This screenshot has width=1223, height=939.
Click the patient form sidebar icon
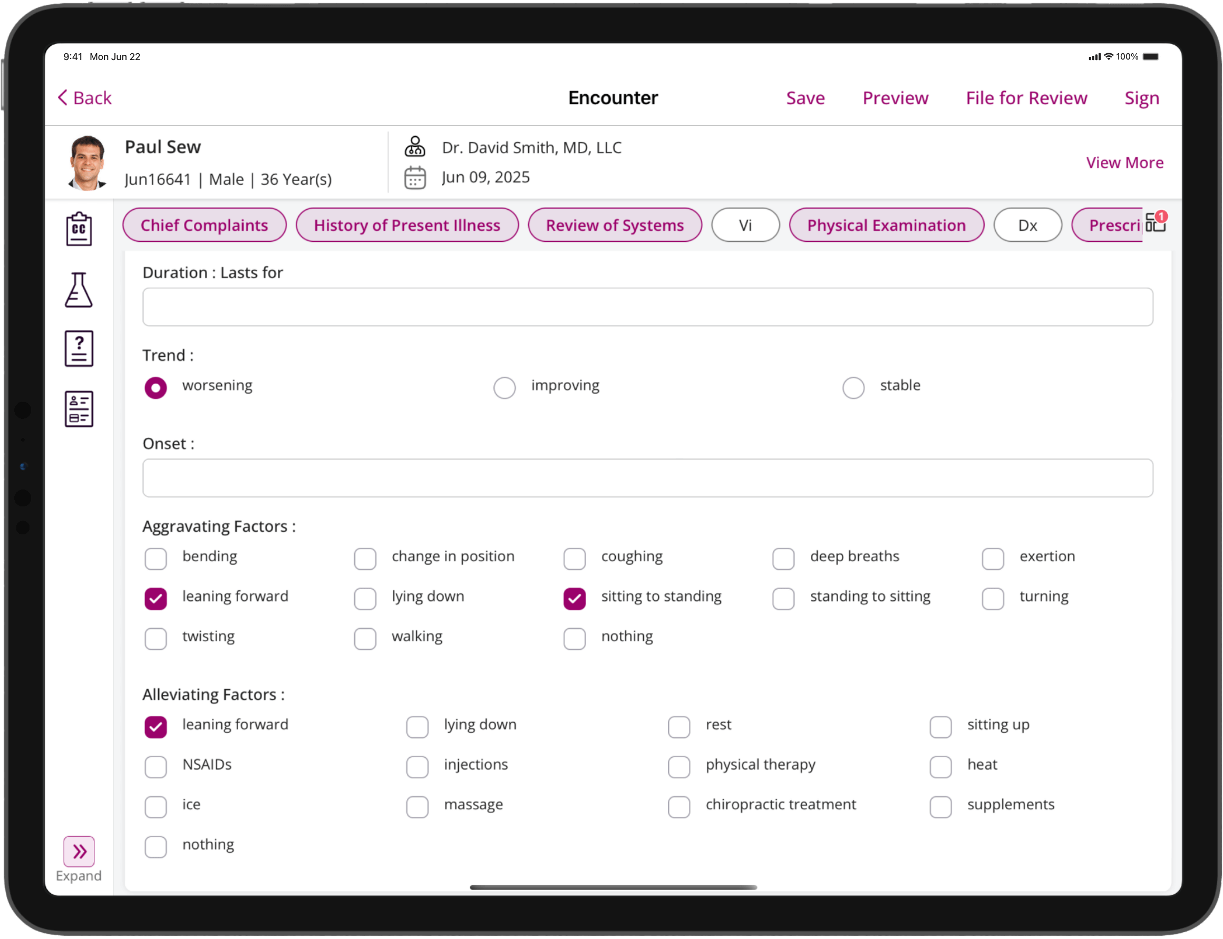click(79, 409)
